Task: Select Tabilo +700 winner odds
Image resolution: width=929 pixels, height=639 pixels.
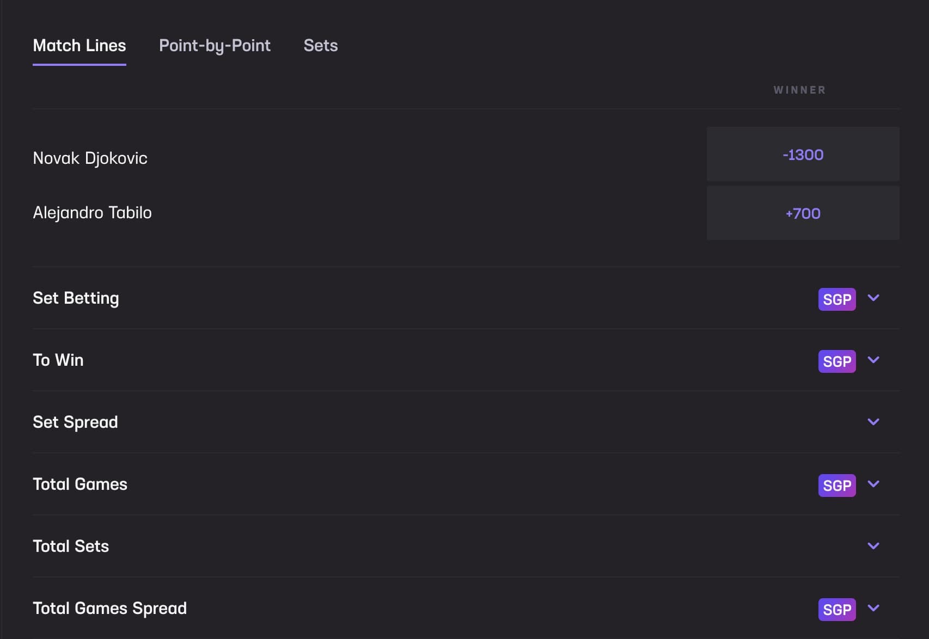Action: click(803, 213)
